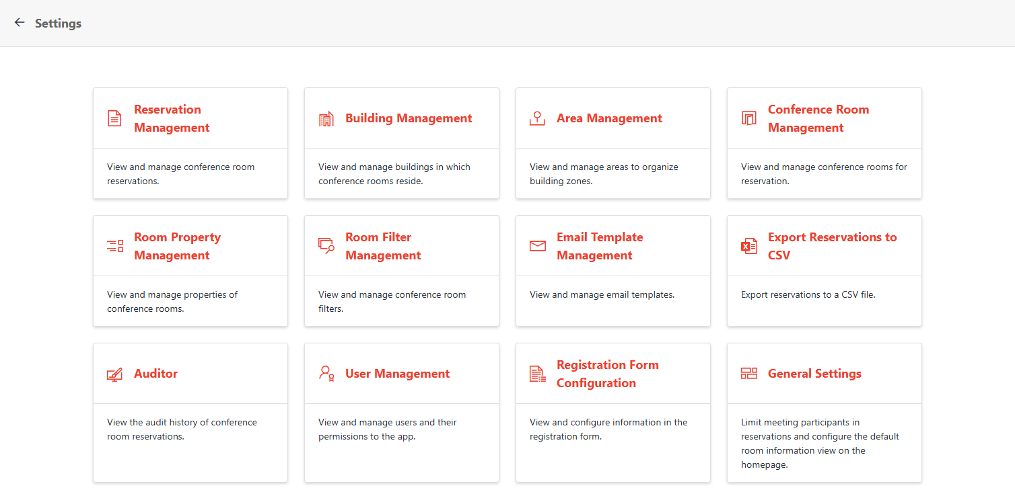Click the Room Property Management list icon
The height and width of the screenshot is (498, 1015).
114,245
